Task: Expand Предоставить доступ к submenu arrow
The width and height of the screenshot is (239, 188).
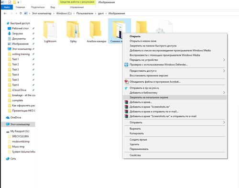Action: tap(224, 71)
